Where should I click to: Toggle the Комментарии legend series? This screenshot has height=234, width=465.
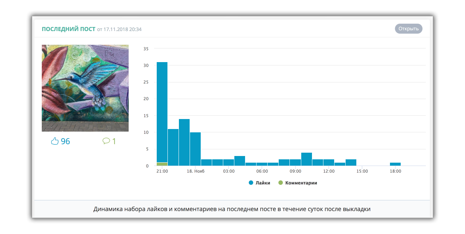pyautogui.click(x=298, y=183)
